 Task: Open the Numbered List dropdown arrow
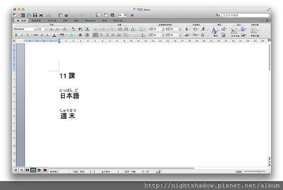107,29
